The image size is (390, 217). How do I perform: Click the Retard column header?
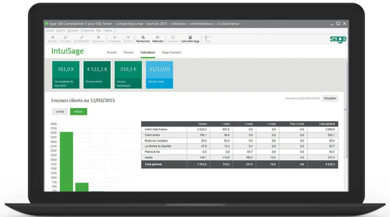202,124
